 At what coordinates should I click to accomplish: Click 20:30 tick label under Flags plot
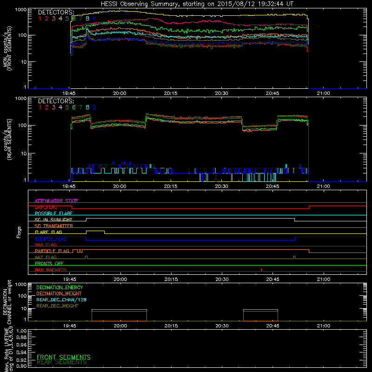pos(222,279)
